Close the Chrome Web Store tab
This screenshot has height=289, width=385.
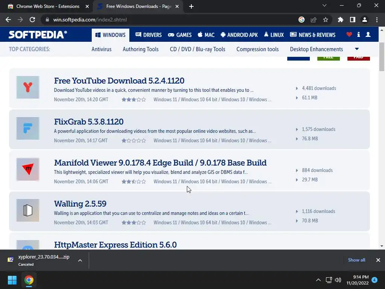click(87, 6)
